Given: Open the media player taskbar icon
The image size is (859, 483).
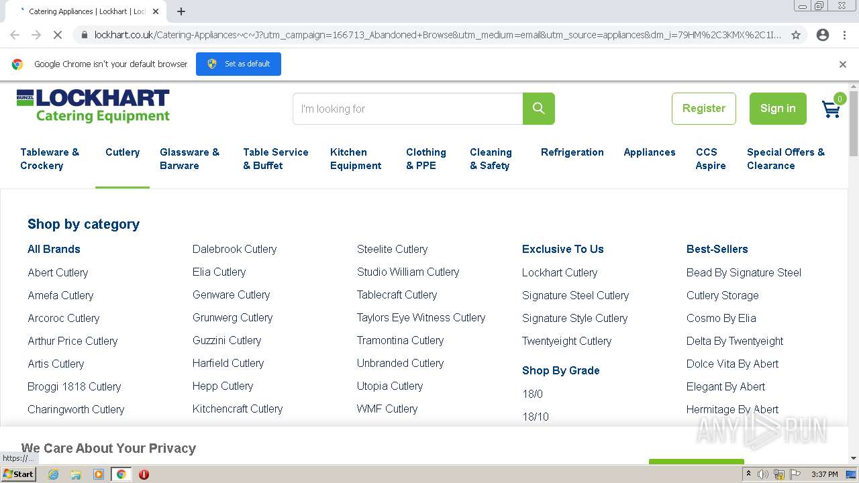Looking at the screenshot, I should [x=99, y=474].
